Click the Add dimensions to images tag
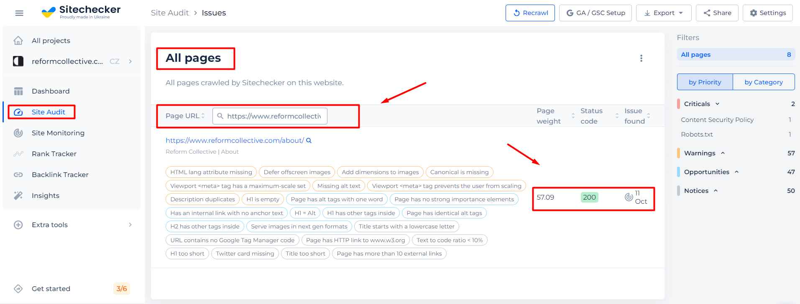Screen dimensions: 800x304 tap(380, 172)
